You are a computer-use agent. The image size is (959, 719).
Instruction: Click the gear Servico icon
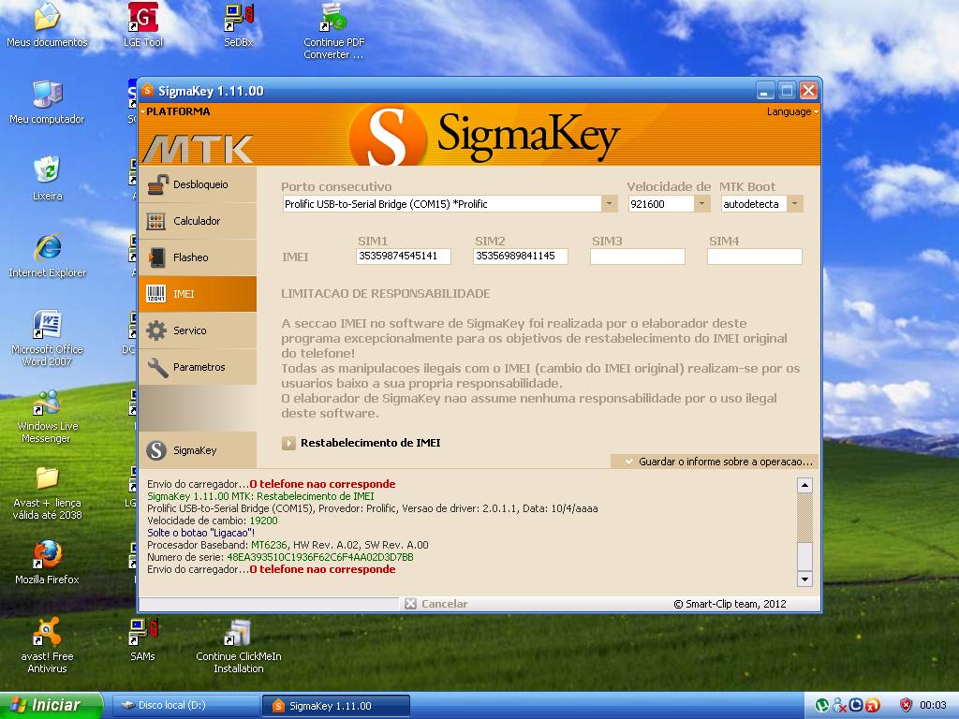[x=156, y=330]
